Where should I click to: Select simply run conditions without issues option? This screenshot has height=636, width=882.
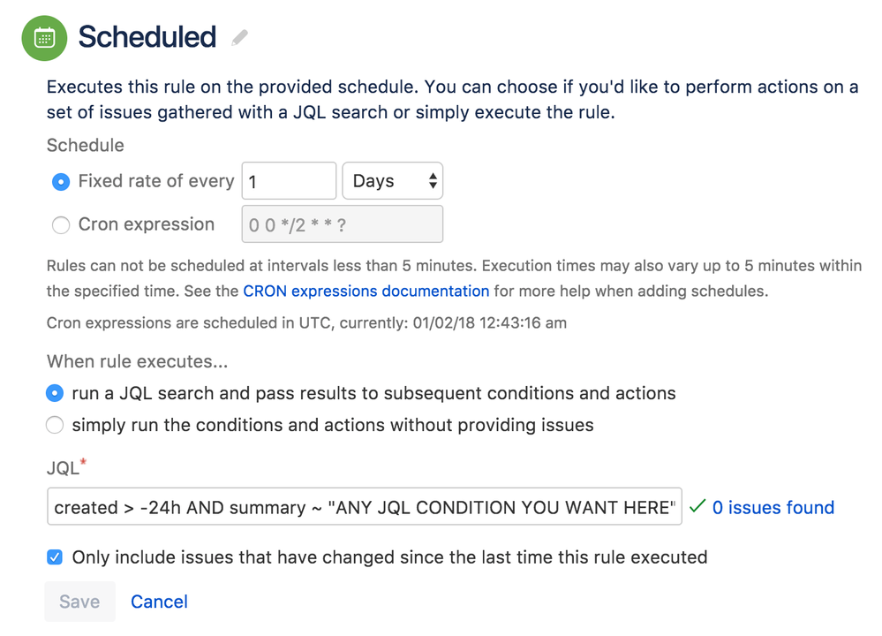pos(55,426)
